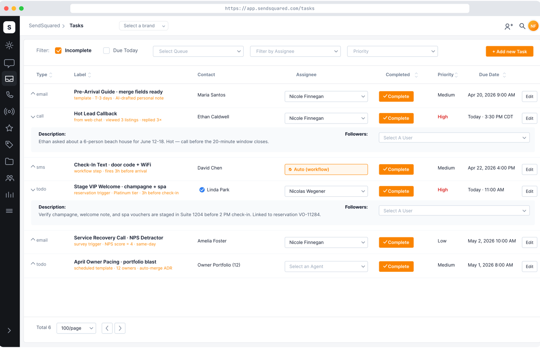Click the Auto (workflow) assignee field

point(326,170)
